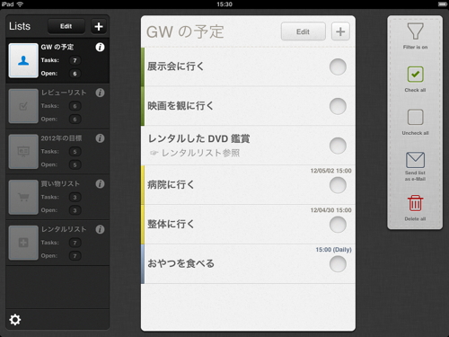The height and width of the screenshot is (337, 449).
Task: Check off the 病院に行く task
Action: tap(338, 185)
